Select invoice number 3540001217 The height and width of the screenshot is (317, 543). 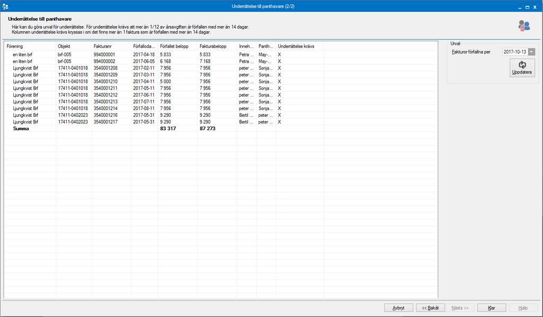tap(106, 122)
